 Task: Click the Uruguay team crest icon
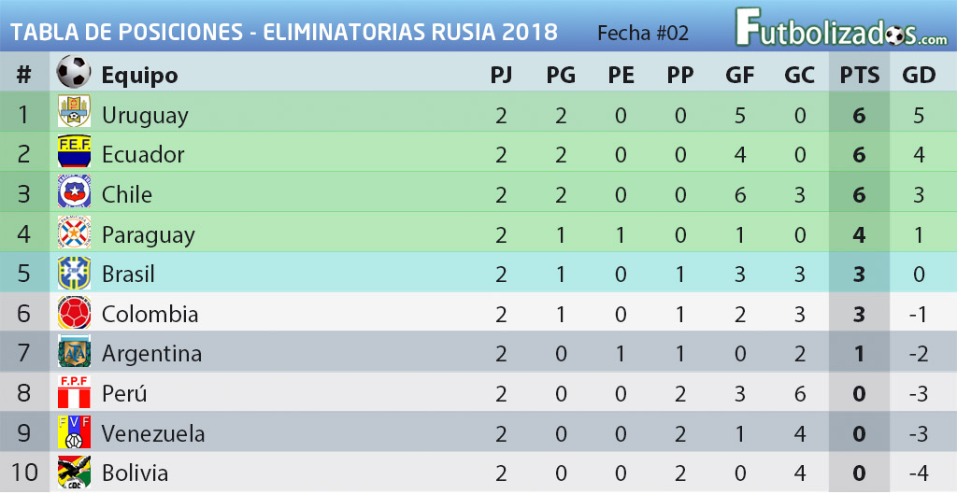tap(74, 112)
